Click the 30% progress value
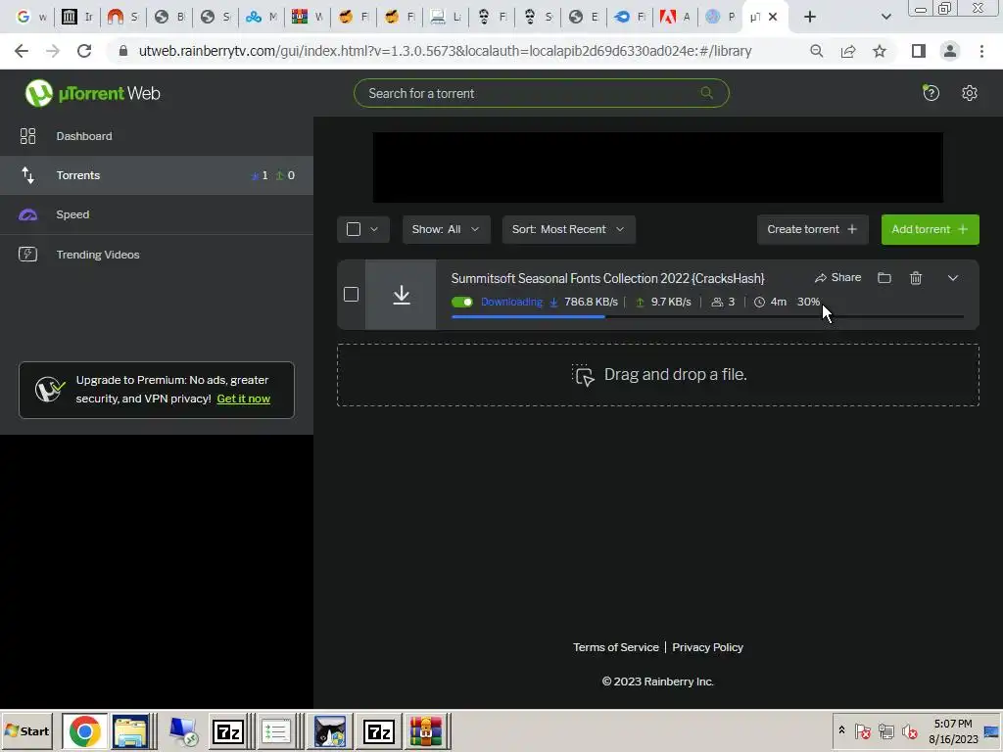The height and width of the screenshot is (752, 1003). [x=808, y=302]
